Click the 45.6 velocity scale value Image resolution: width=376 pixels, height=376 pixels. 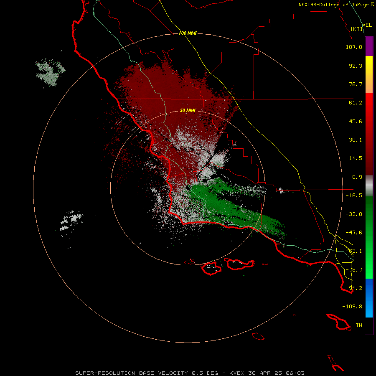pos(356,121)
